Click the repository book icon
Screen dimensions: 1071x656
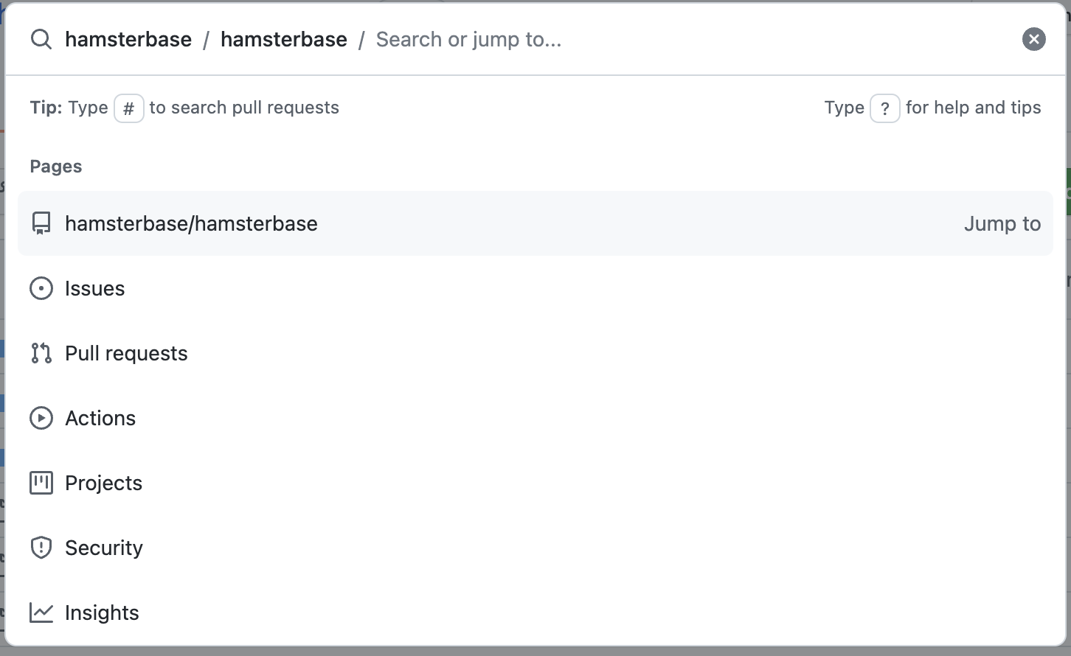coord(41,223)
